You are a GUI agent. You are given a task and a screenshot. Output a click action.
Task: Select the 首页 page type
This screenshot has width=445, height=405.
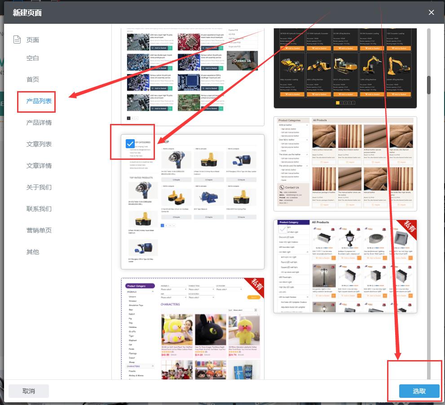click(x=33, y=79)
